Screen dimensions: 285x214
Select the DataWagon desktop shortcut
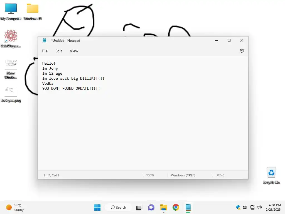[x=11, y=38]
